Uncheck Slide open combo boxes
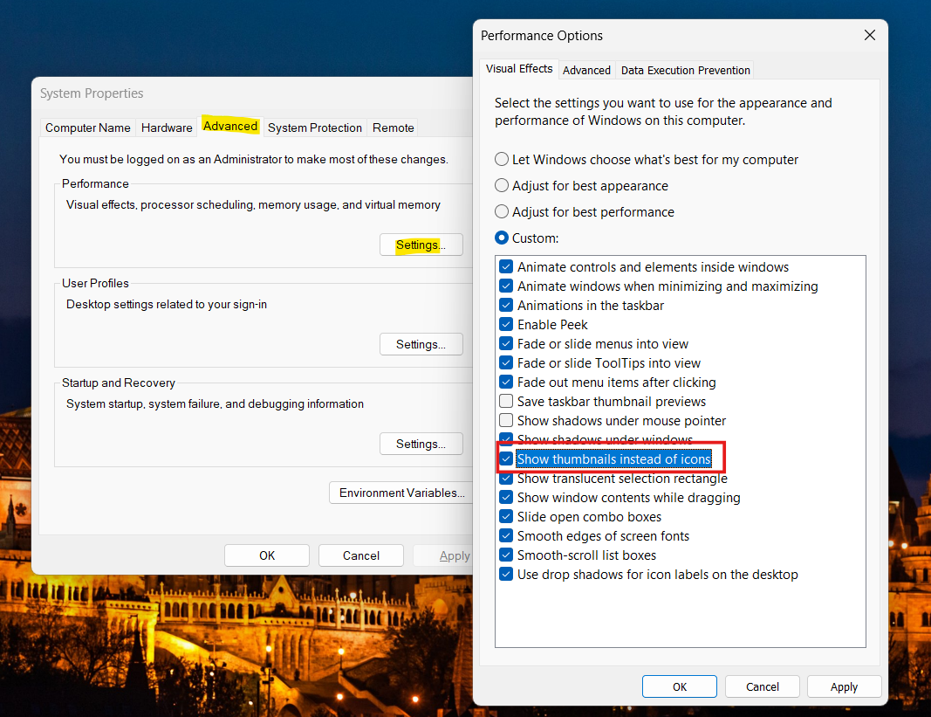The height and width of the screenshot is (717, 931). coord(506,517)
